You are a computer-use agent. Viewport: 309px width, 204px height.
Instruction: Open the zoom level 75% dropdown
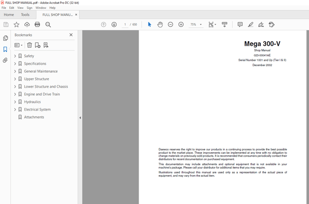201,24
